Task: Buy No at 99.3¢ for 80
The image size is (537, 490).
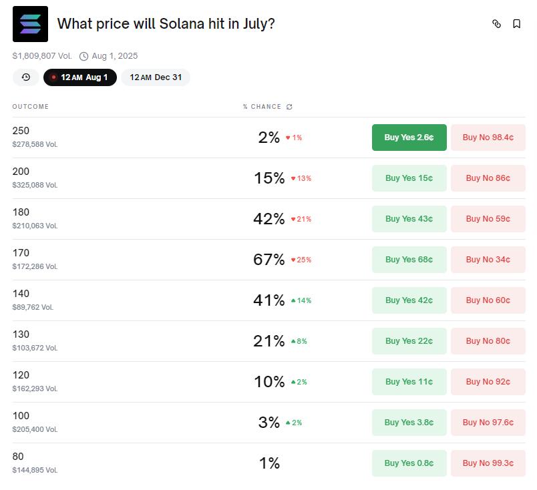Action: click(488, 463)
